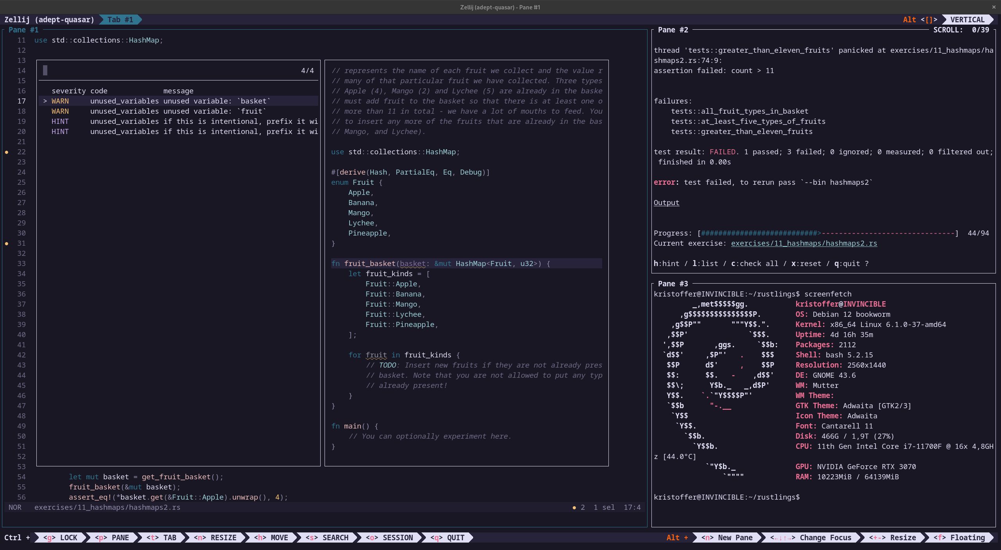
Task: Click the Pane #3 title
Action: click(x=673, y=284)
